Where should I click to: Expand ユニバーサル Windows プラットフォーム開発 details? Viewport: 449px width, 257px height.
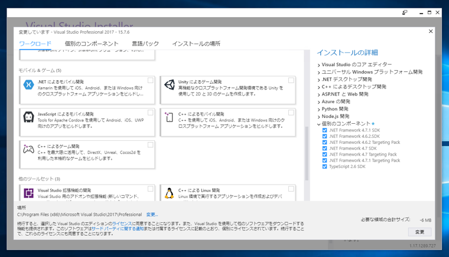pos(318,73)
